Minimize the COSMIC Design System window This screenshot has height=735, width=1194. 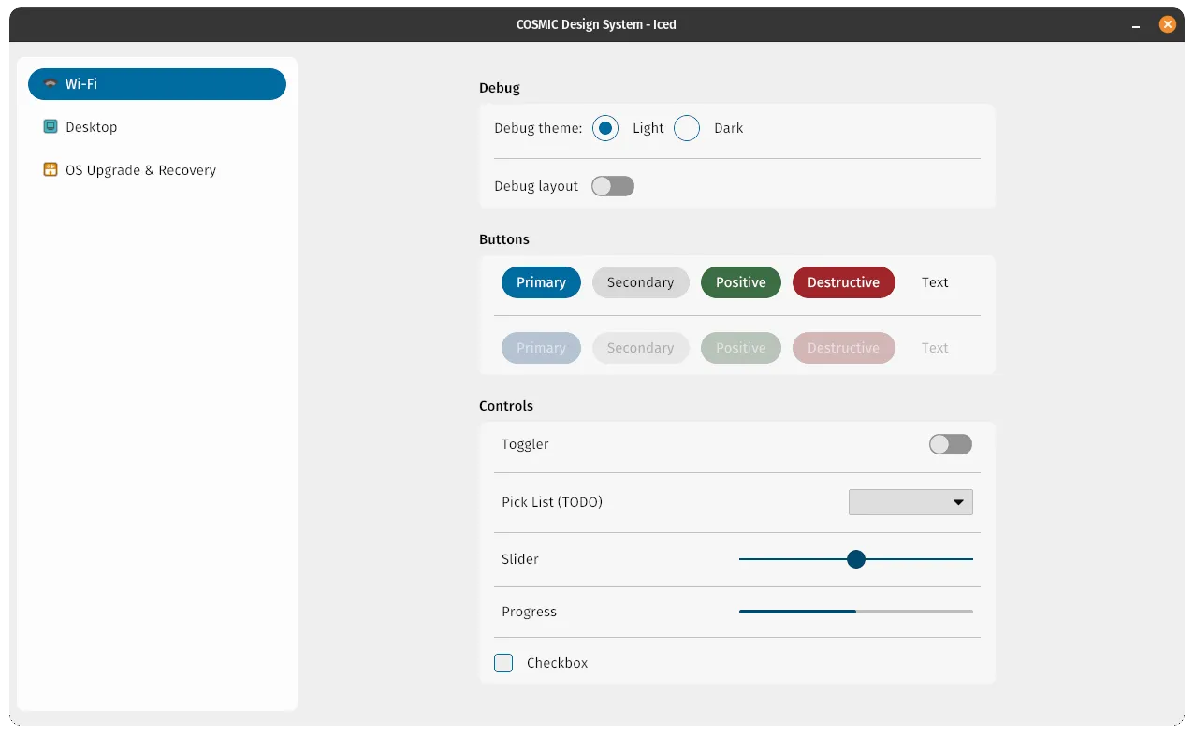tap(1136, 25)
